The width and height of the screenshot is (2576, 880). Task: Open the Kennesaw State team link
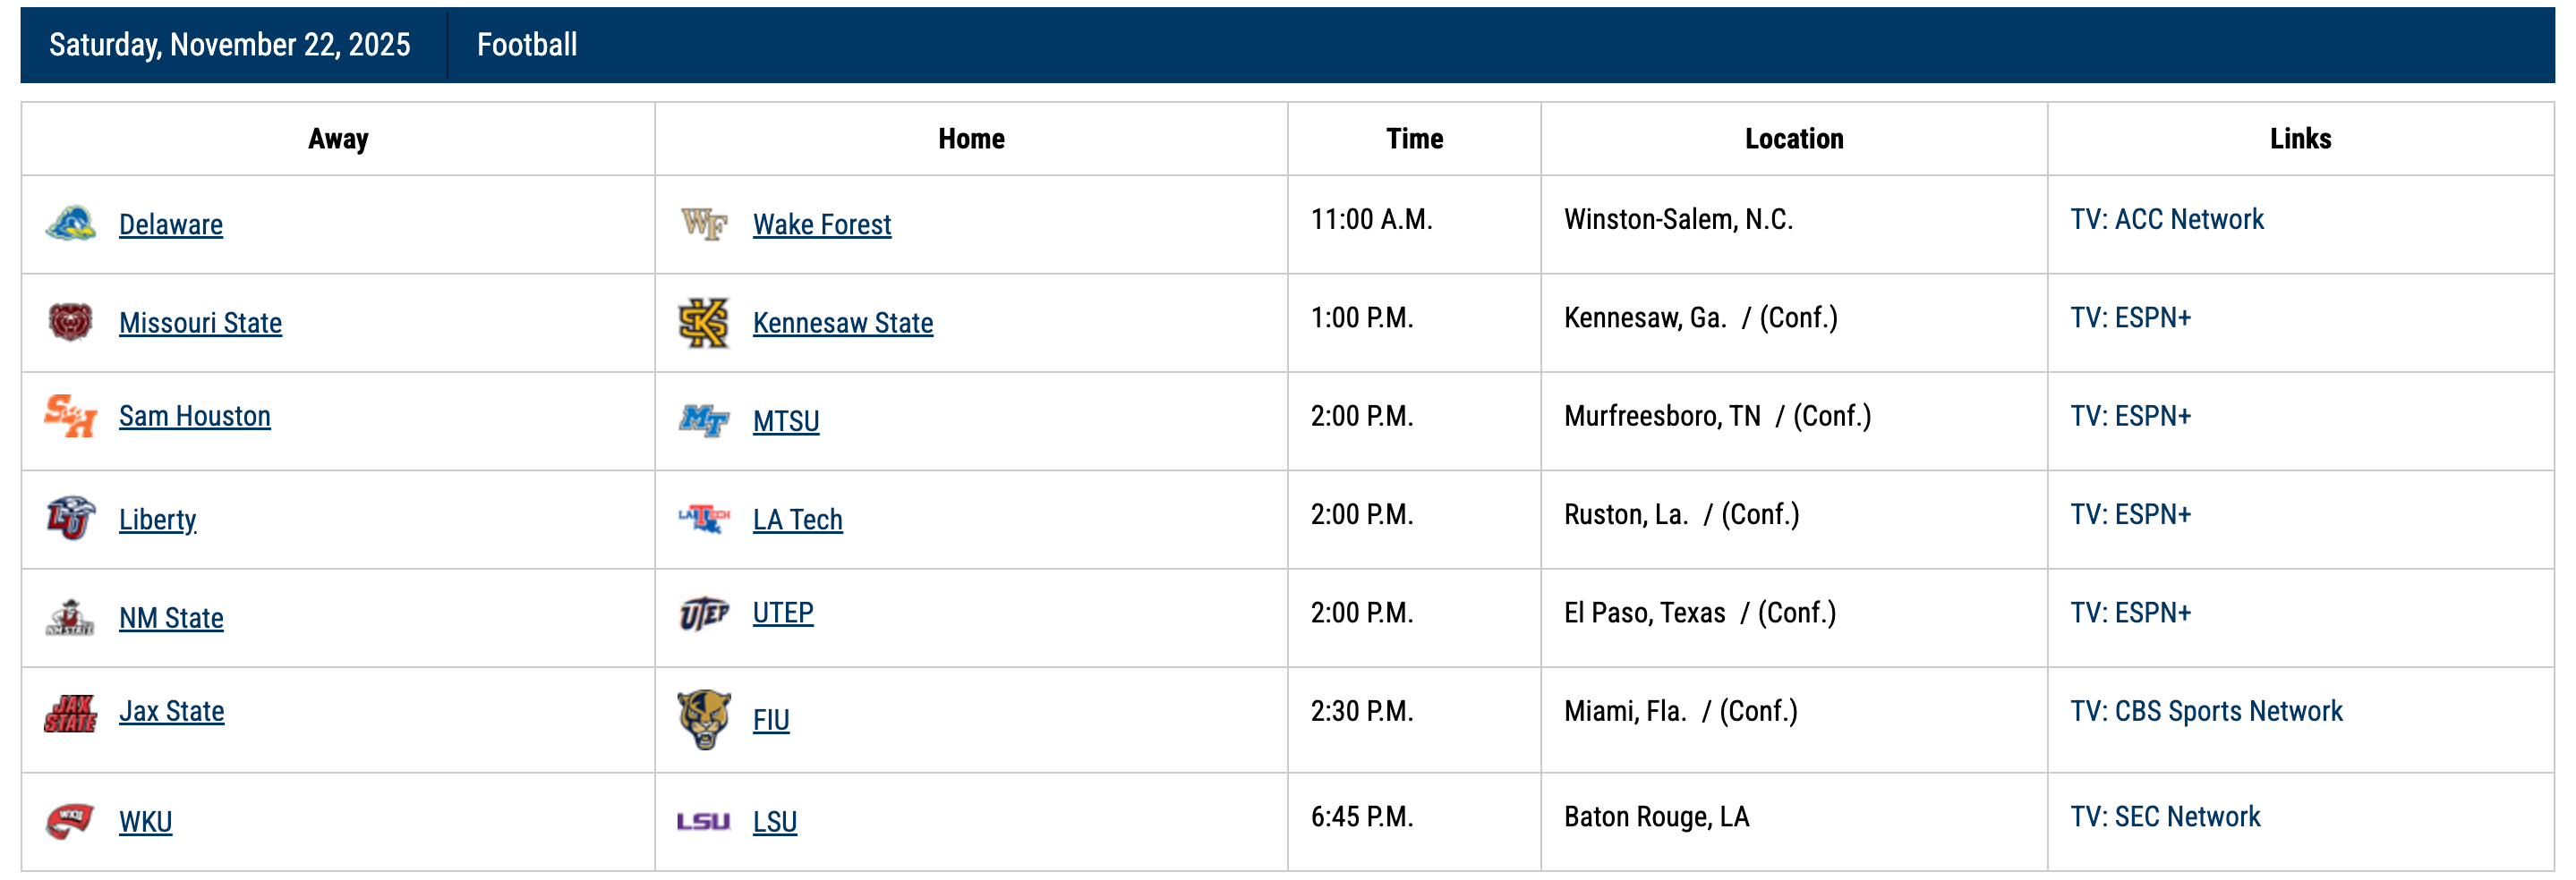point(842,323)
